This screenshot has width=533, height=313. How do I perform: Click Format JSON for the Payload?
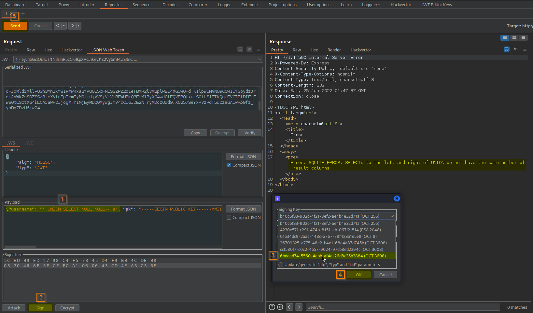coord(244,209)
